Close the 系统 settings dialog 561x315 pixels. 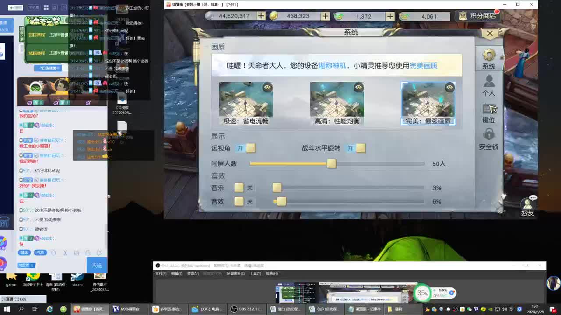point(490,33)
